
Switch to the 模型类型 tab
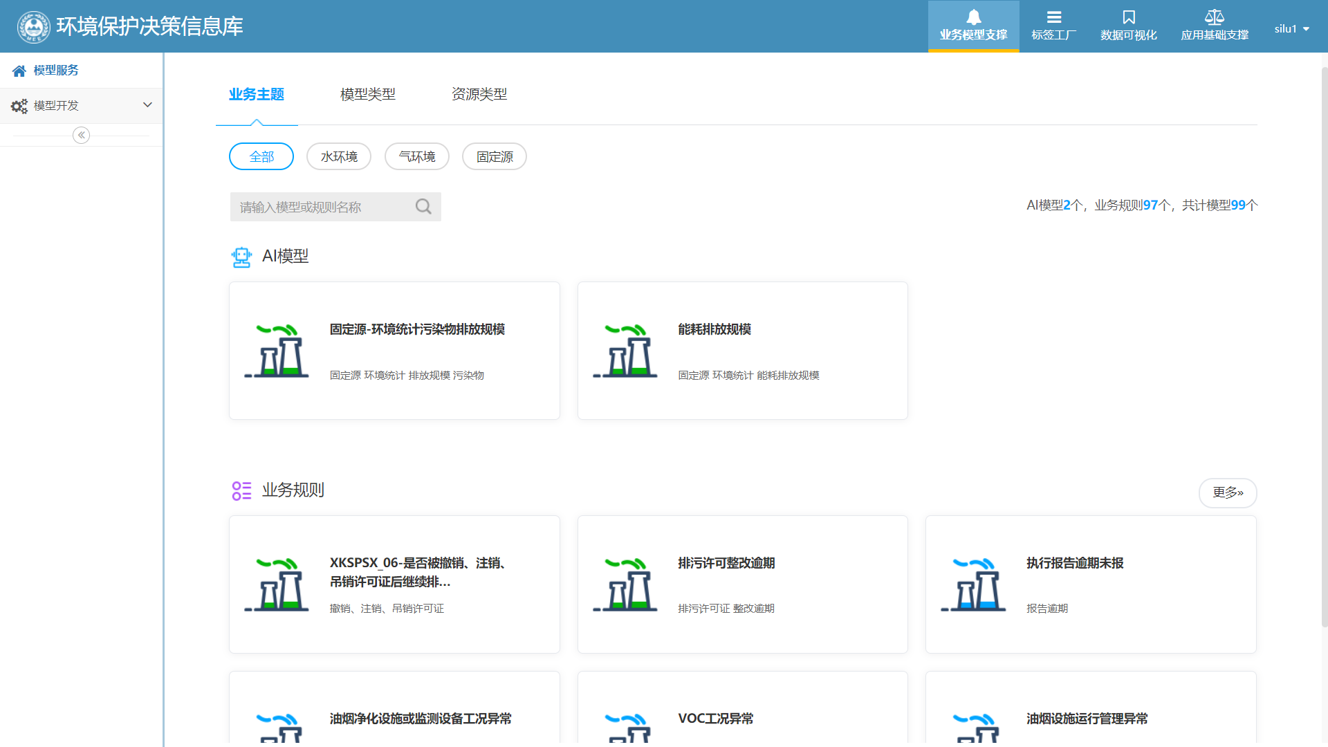coord(368,94)
